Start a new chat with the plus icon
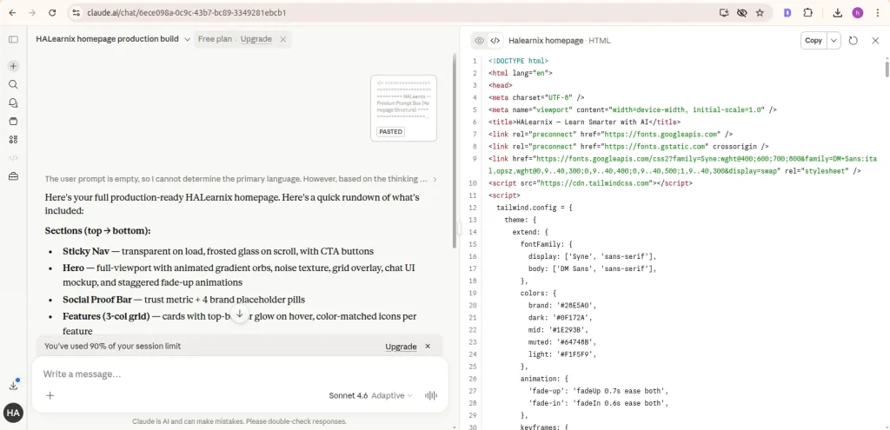 click(x=13, y=66)
